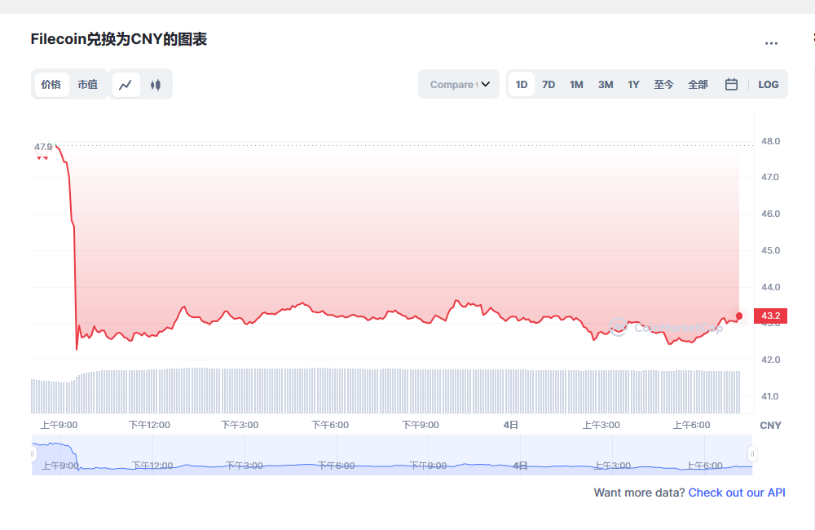Click the 1D range button

pyautogui.click(x=522, y=84)
